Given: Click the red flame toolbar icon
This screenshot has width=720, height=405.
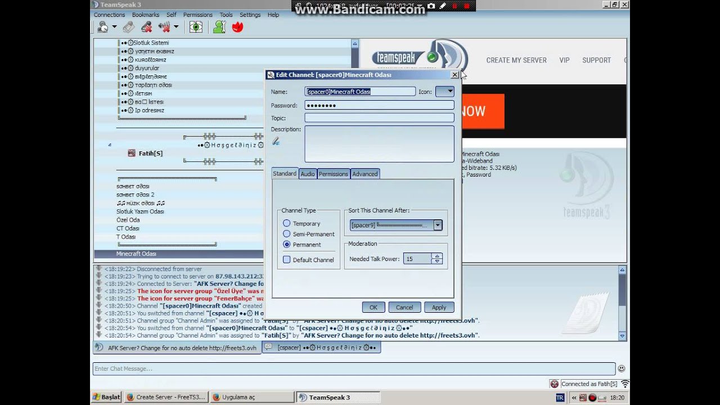Looking at the screenshot, I should tap(237, 26).
